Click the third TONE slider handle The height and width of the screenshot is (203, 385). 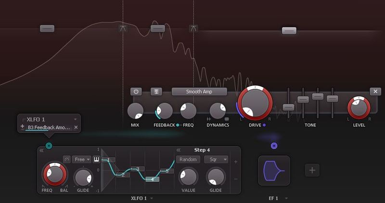coord(318,96)
